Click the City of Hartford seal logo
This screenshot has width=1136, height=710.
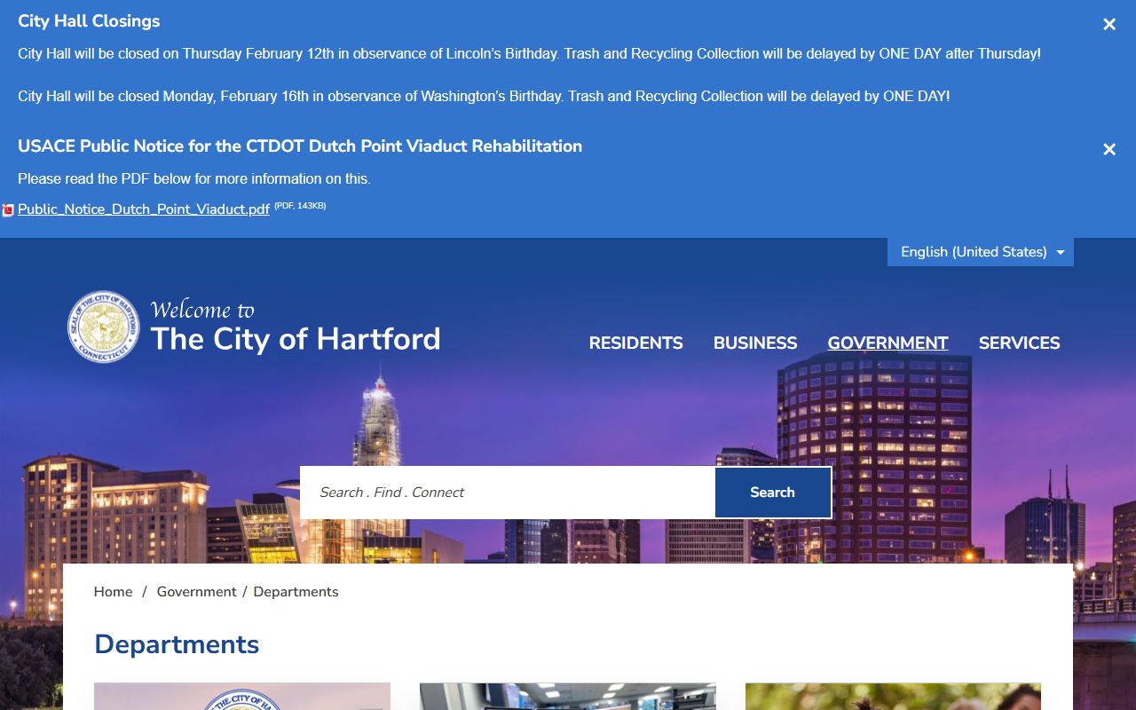pos(104,327)
